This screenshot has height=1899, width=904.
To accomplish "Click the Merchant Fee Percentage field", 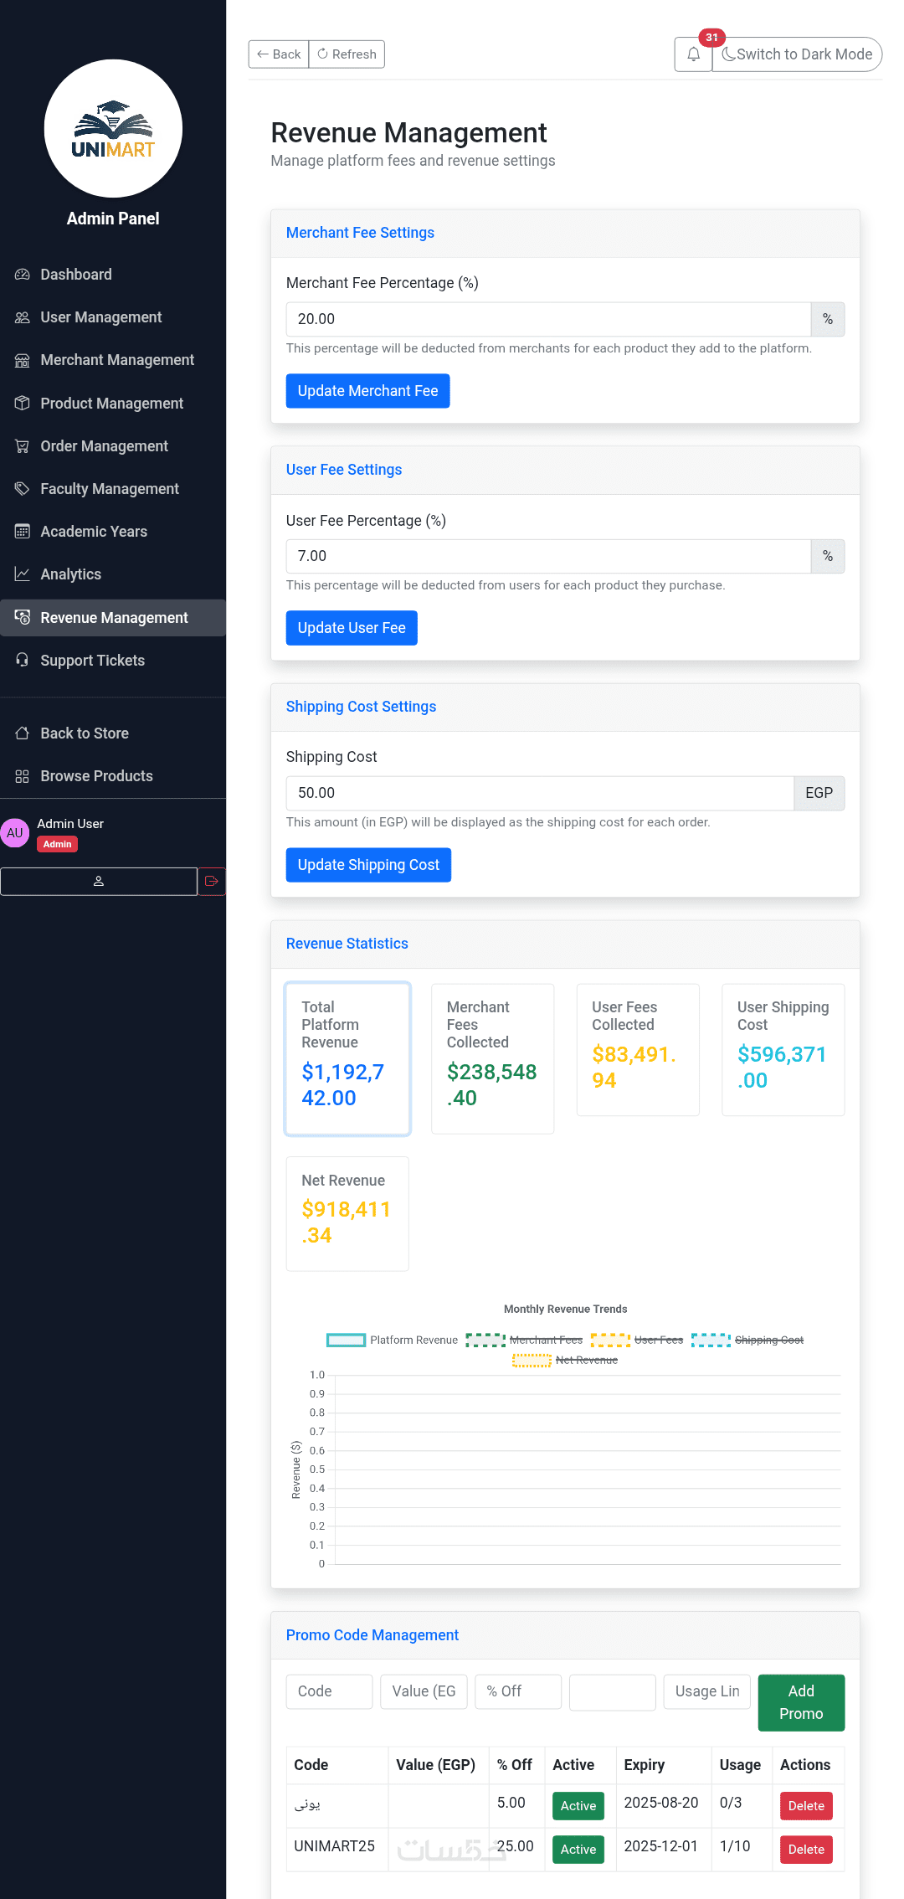I will (x=548, y=319).
